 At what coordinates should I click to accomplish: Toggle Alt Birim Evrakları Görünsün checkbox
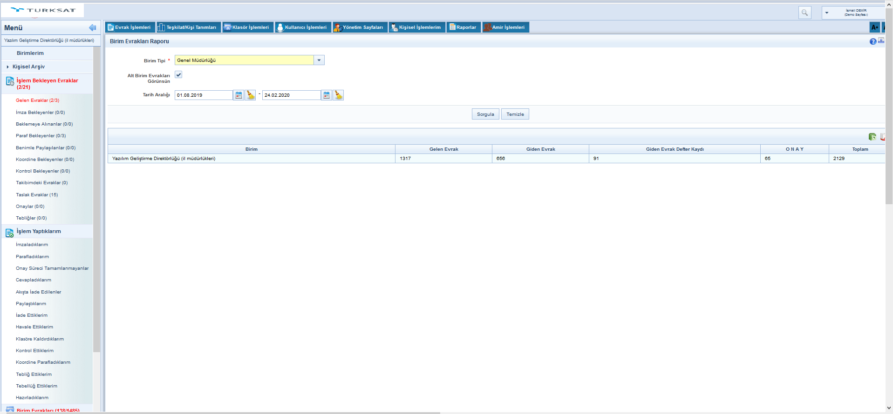pyautogui.click(x=178, y=75)
